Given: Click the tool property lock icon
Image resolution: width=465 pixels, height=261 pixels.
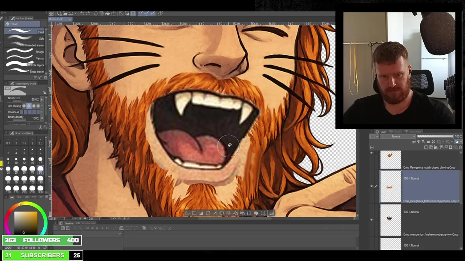Looking at the screenshot, I should click(x=44, y=92).
